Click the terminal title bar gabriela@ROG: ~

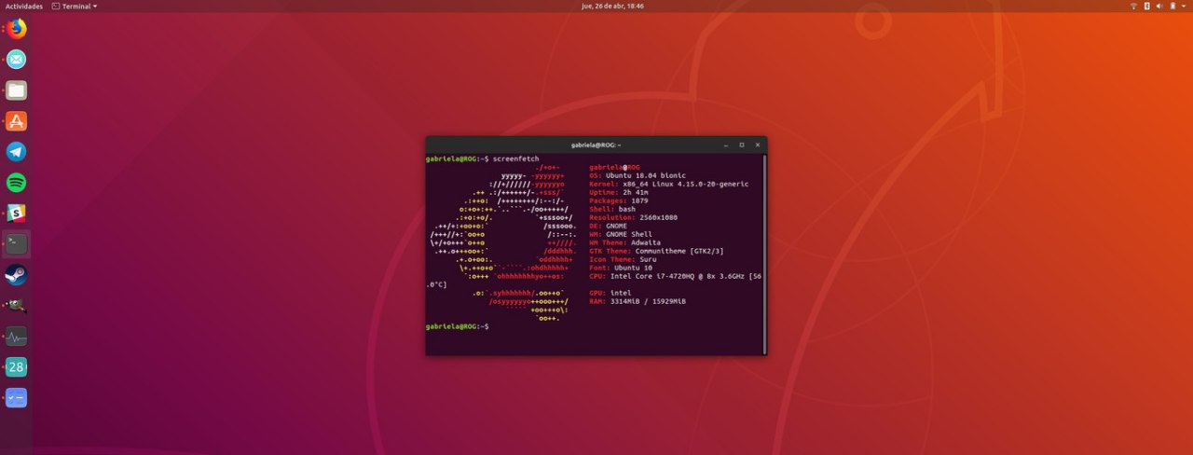(596, 145)
